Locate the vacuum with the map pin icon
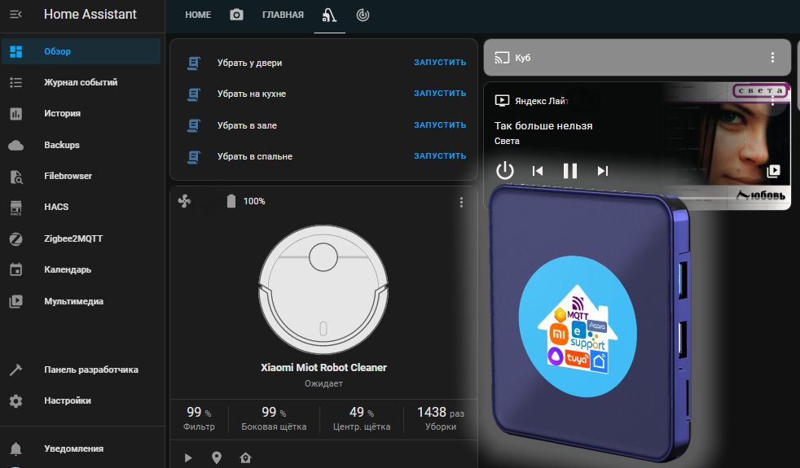Screen dimensions: 800x468 (x=217, y=457)
